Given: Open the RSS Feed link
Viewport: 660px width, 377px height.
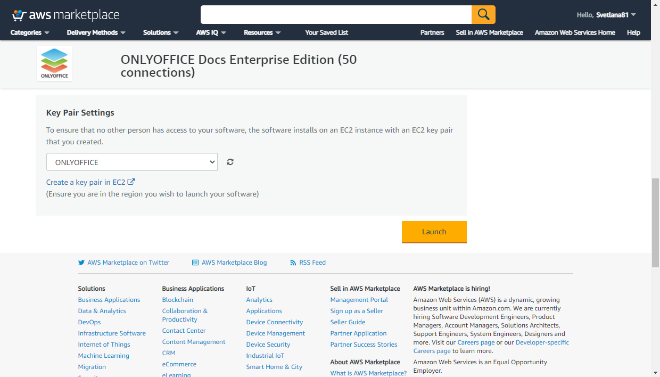Looking at the screenshot, I should (x=312, y=263).
